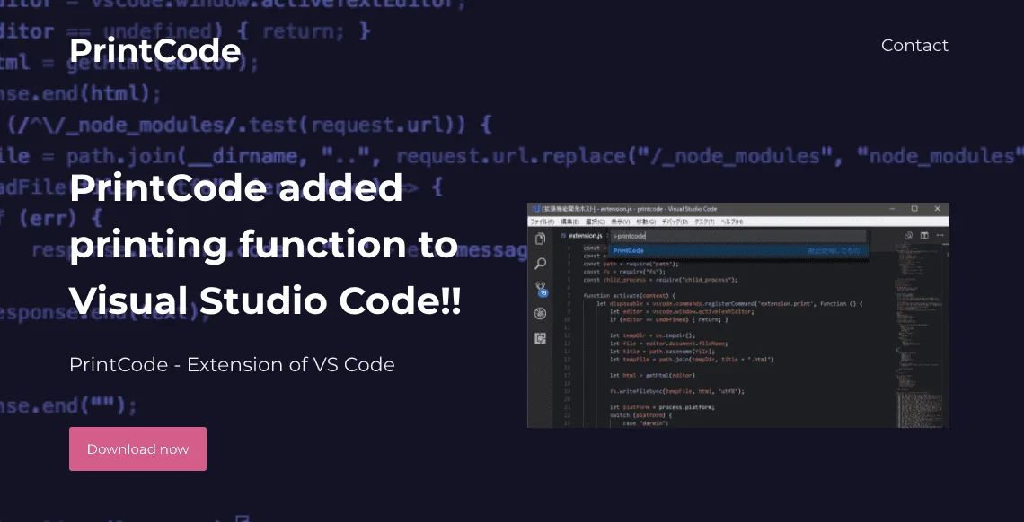Click the "PrintCode - Extension of VS Code" subtitle

coord(232,364)
